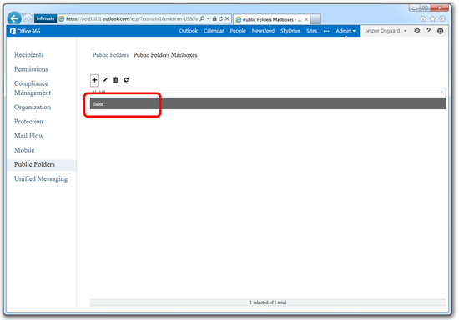Close the Public Folders Mailboxes browser tab
This screenshot has height=321, width=459.
coord(306,19)
